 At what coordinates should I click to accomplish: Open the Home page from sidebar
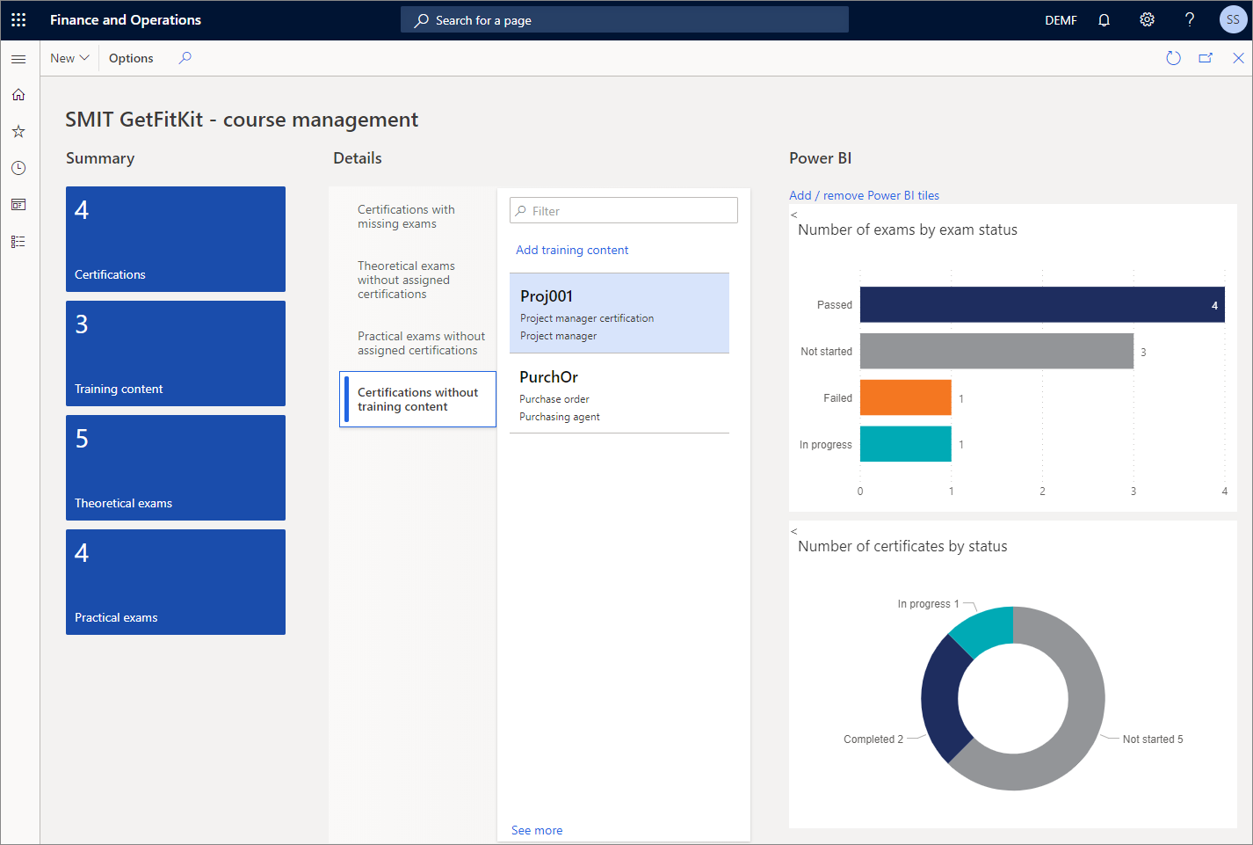click(18, 94)
